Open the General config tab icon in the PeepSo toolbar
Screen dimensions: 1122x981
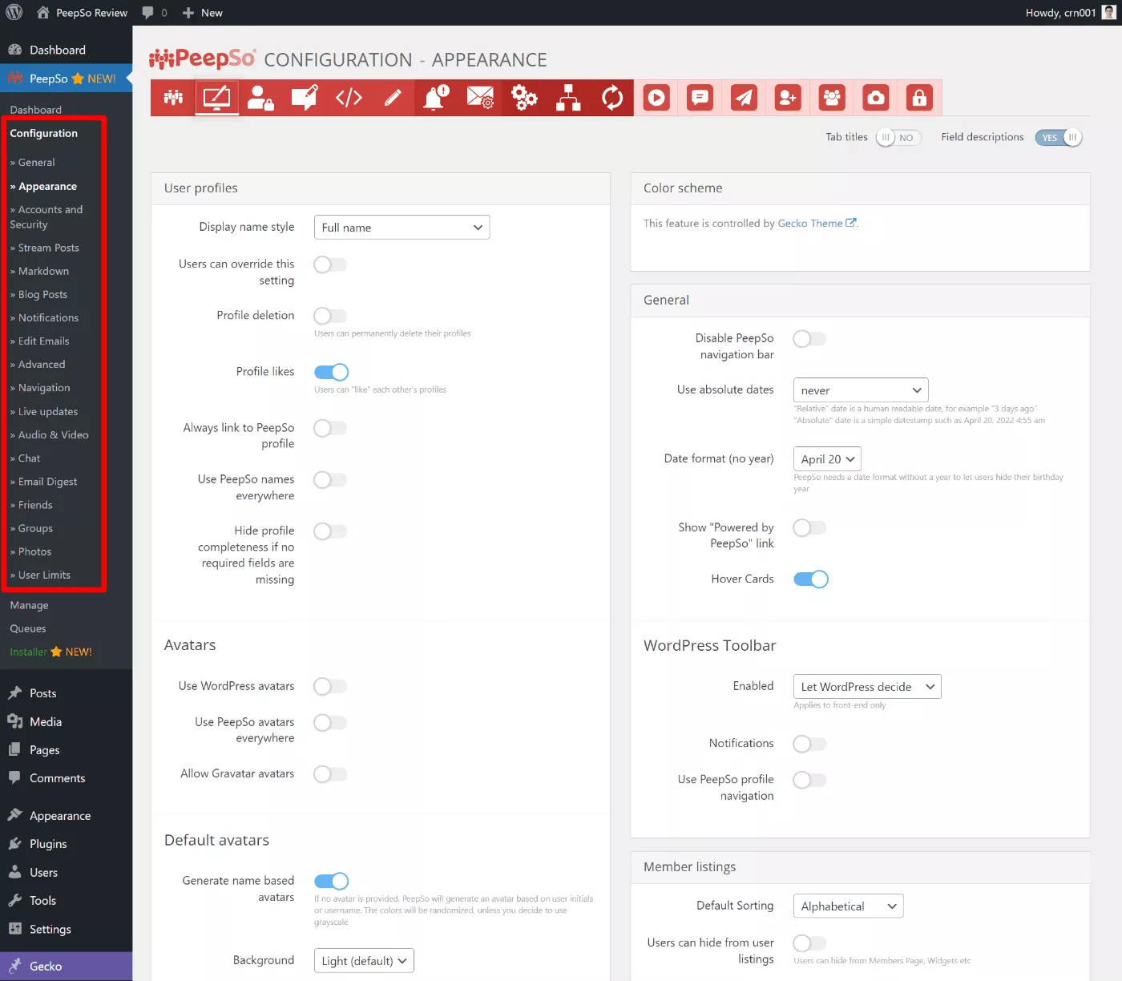173,98
